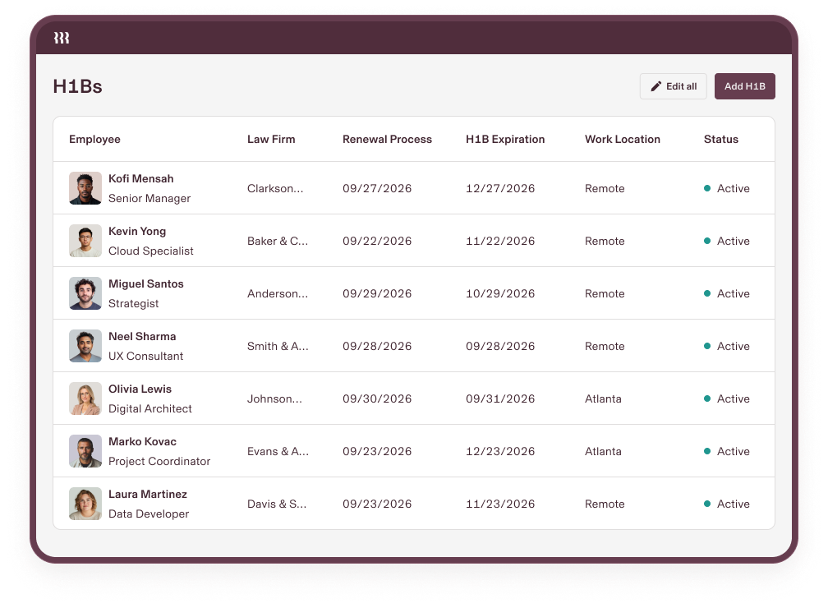Viewport: 828px width, 608px height.
Task: Select the name Laura Martinez
Action: click(x=148, y=494)
